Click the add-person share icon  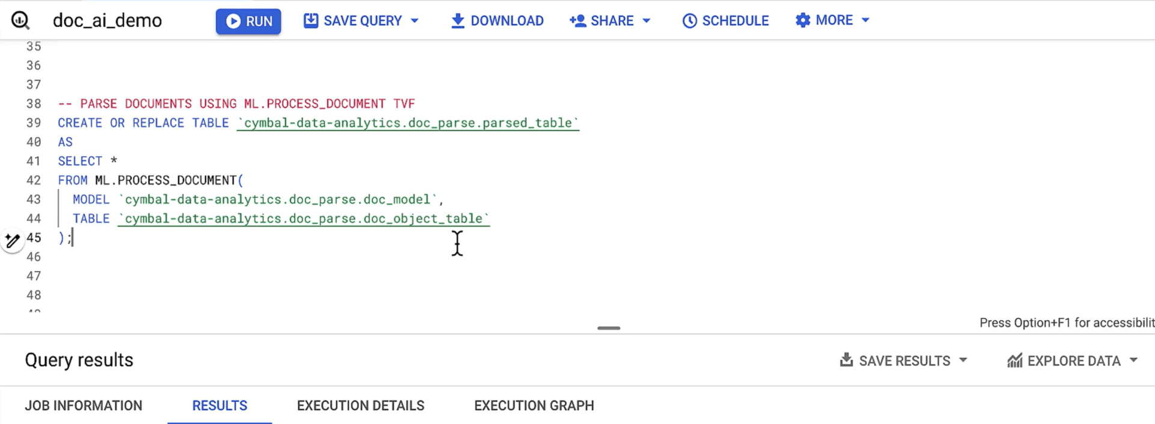click(577, 20)
